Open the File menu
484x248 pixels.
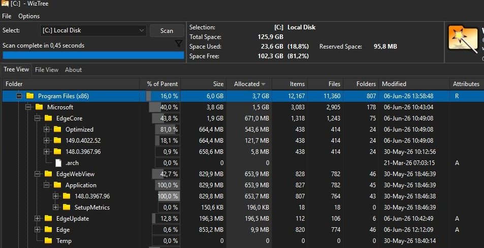(x=7, y=16)
